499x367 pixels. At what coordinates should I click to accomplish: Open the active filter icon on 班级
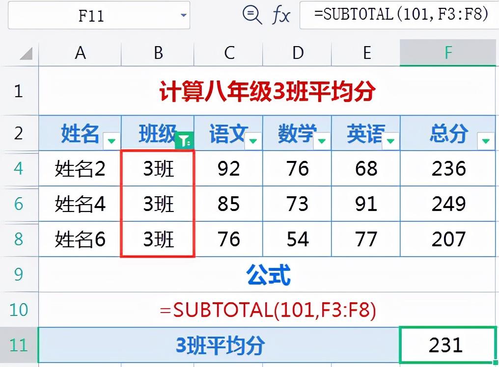(x=184, y=140)
